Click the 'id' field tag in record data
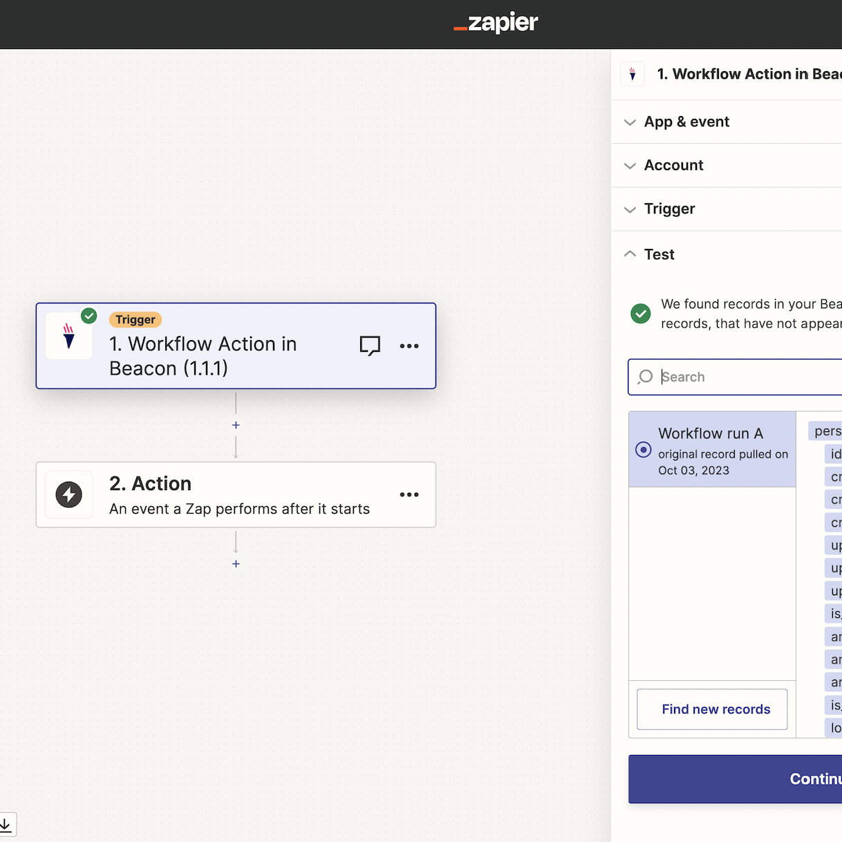Viewport: 842px width, 842px height. coord(833,454)
